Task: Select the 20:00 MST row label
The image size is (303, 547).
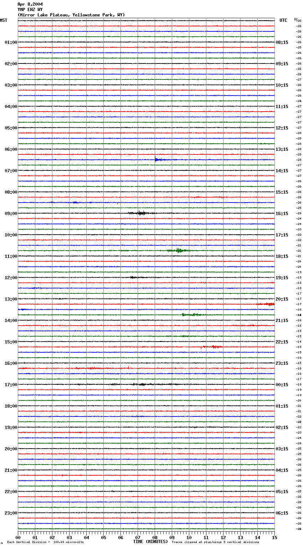Action: (x=11, y=449)
